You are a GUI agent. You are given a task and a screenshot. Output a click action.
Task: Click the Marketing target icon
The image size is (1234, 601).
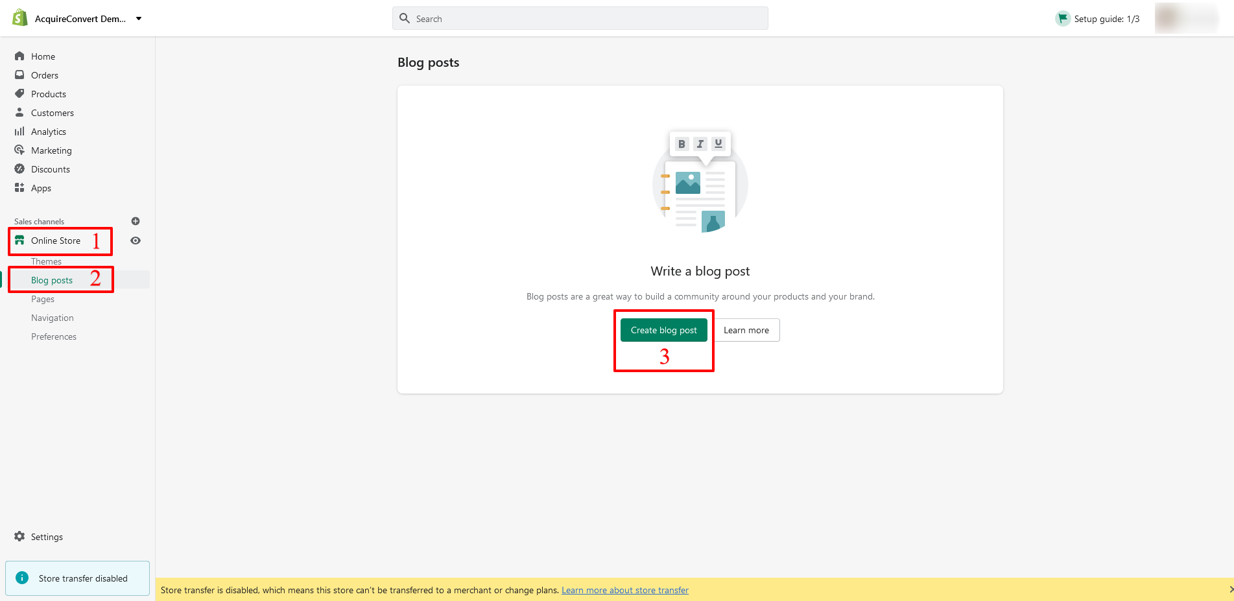pos(19,150)
